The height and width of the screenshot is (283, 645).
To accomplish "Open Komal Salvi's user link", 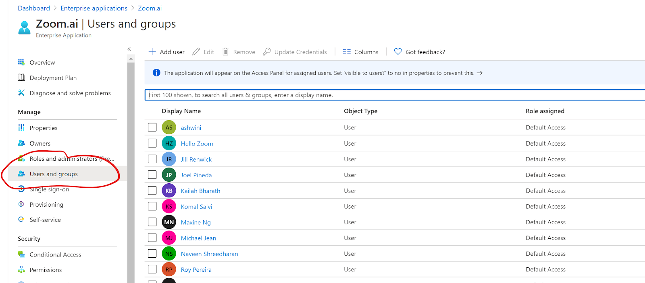I will tap(196, 207).
